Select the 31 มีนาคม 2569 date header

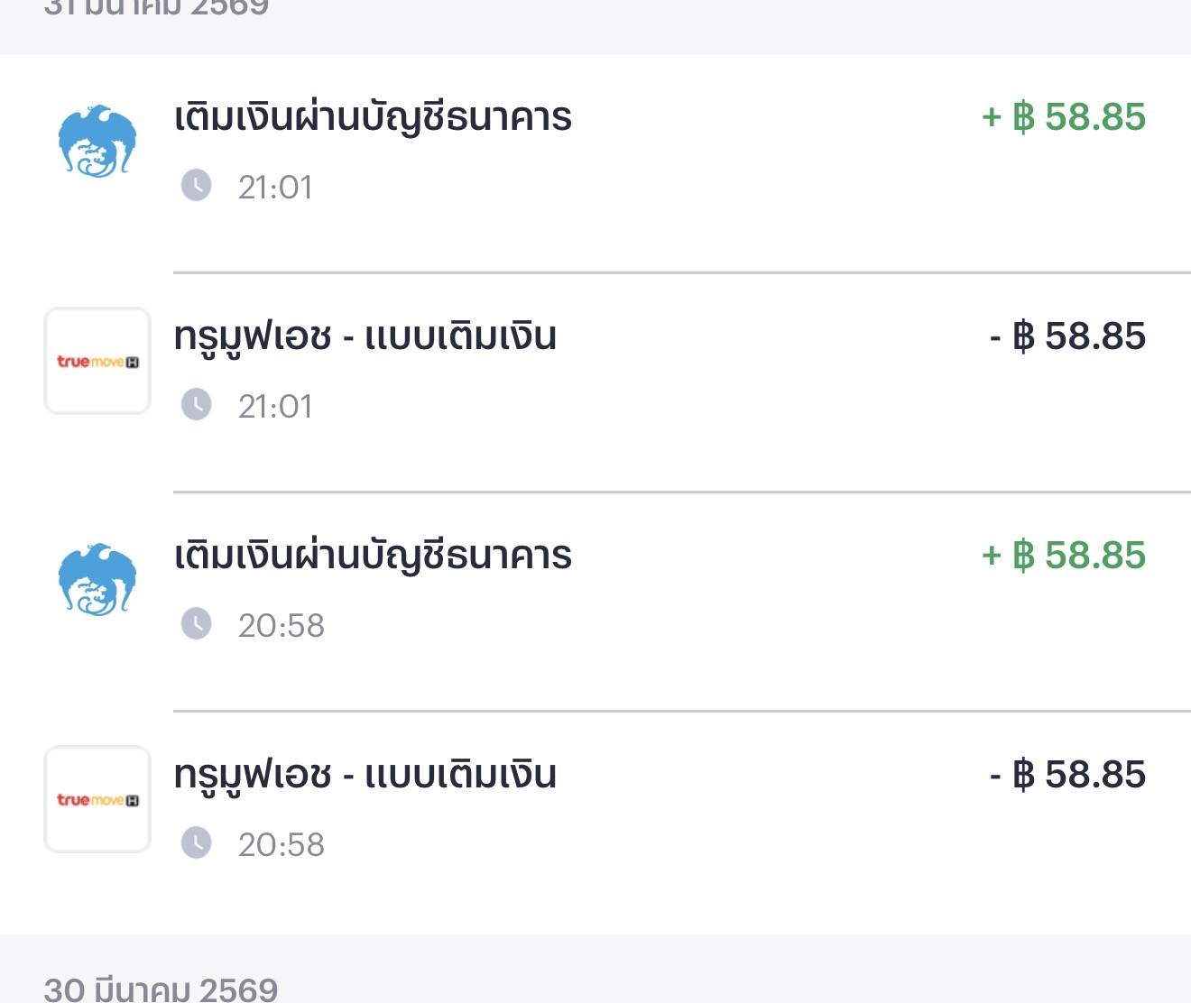pyautogui.click(x=156, y=8)
